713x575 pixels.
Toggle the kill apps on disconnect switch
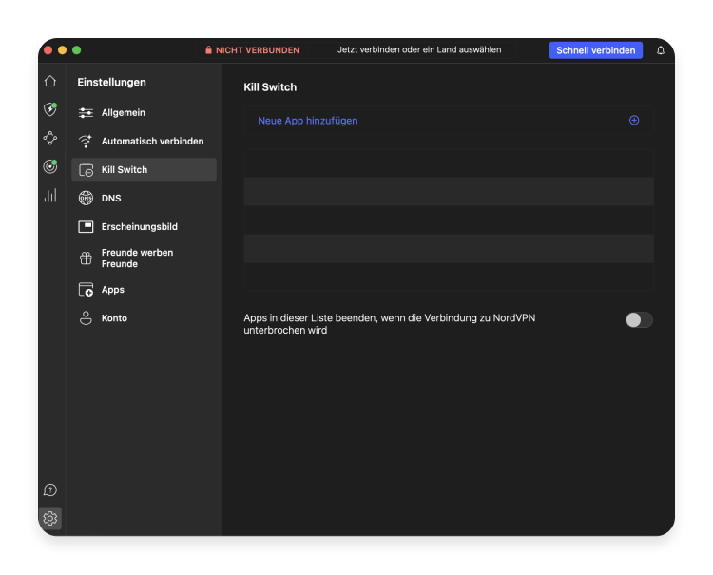(639, 320)
